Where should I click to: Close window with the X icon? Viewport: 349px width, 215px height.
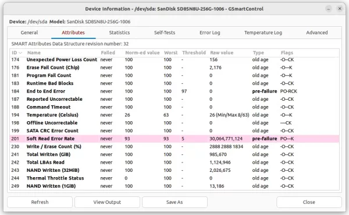tap(340, 9)
